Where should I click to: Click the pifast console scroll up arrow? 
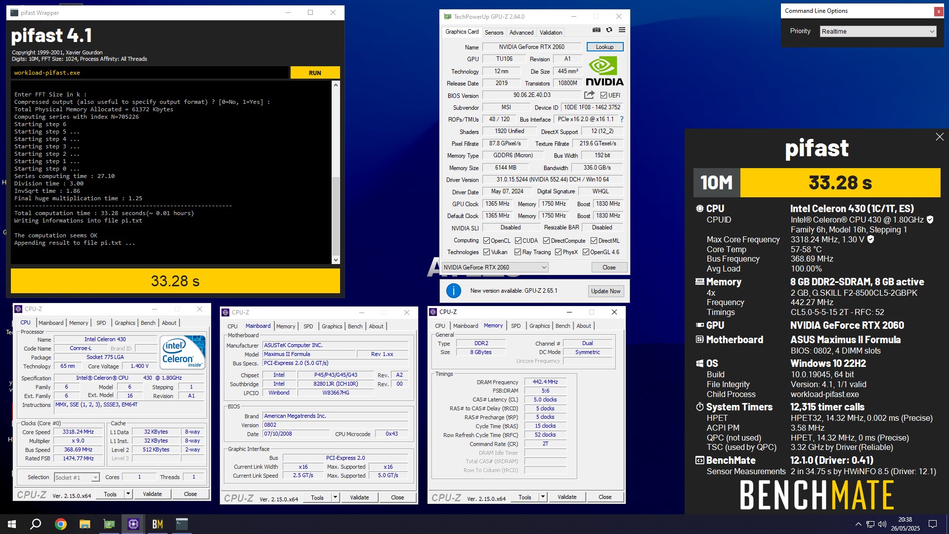pos(336,85)
